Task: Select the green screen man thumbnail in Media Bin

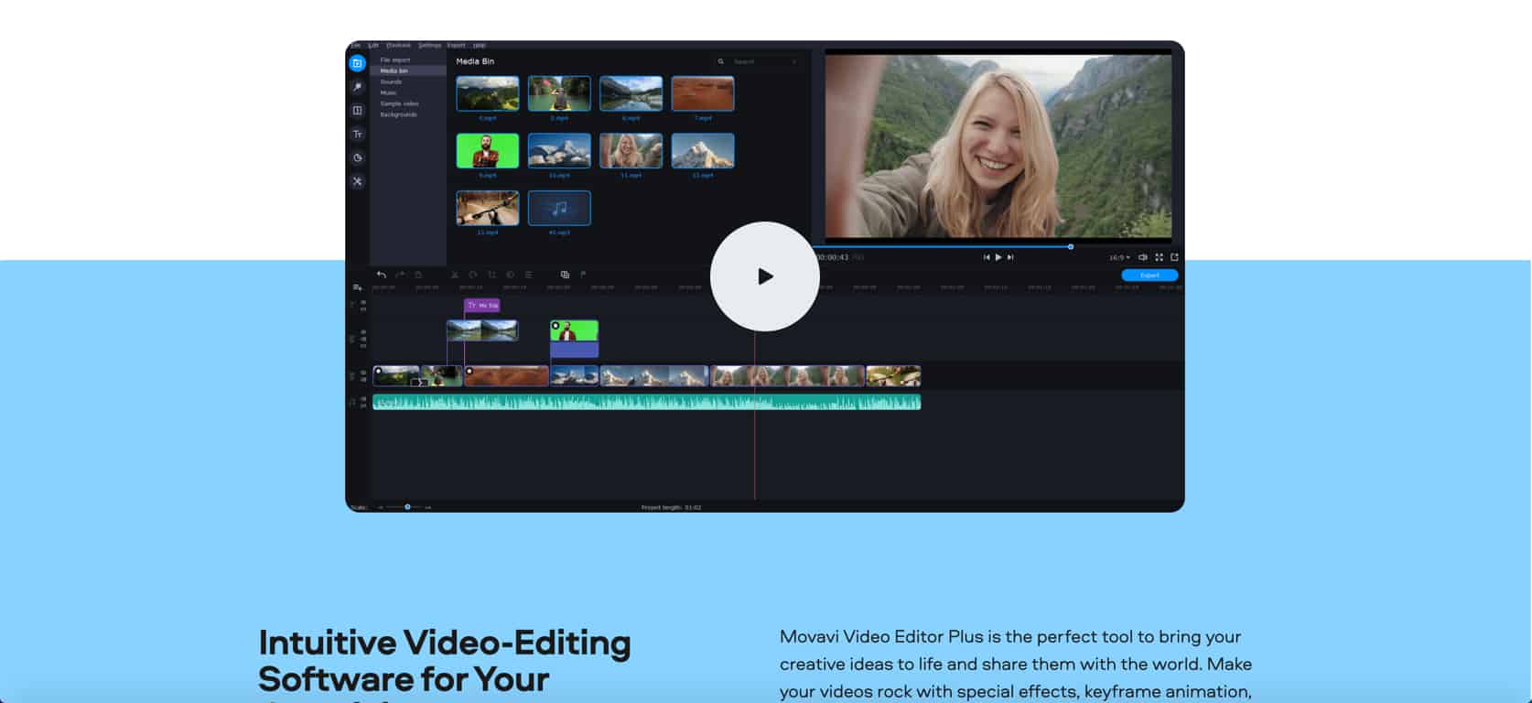Action: (x=488, y=151)
